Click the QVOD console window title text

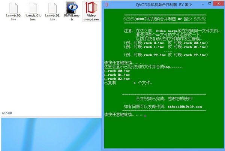tap(164, 5)
